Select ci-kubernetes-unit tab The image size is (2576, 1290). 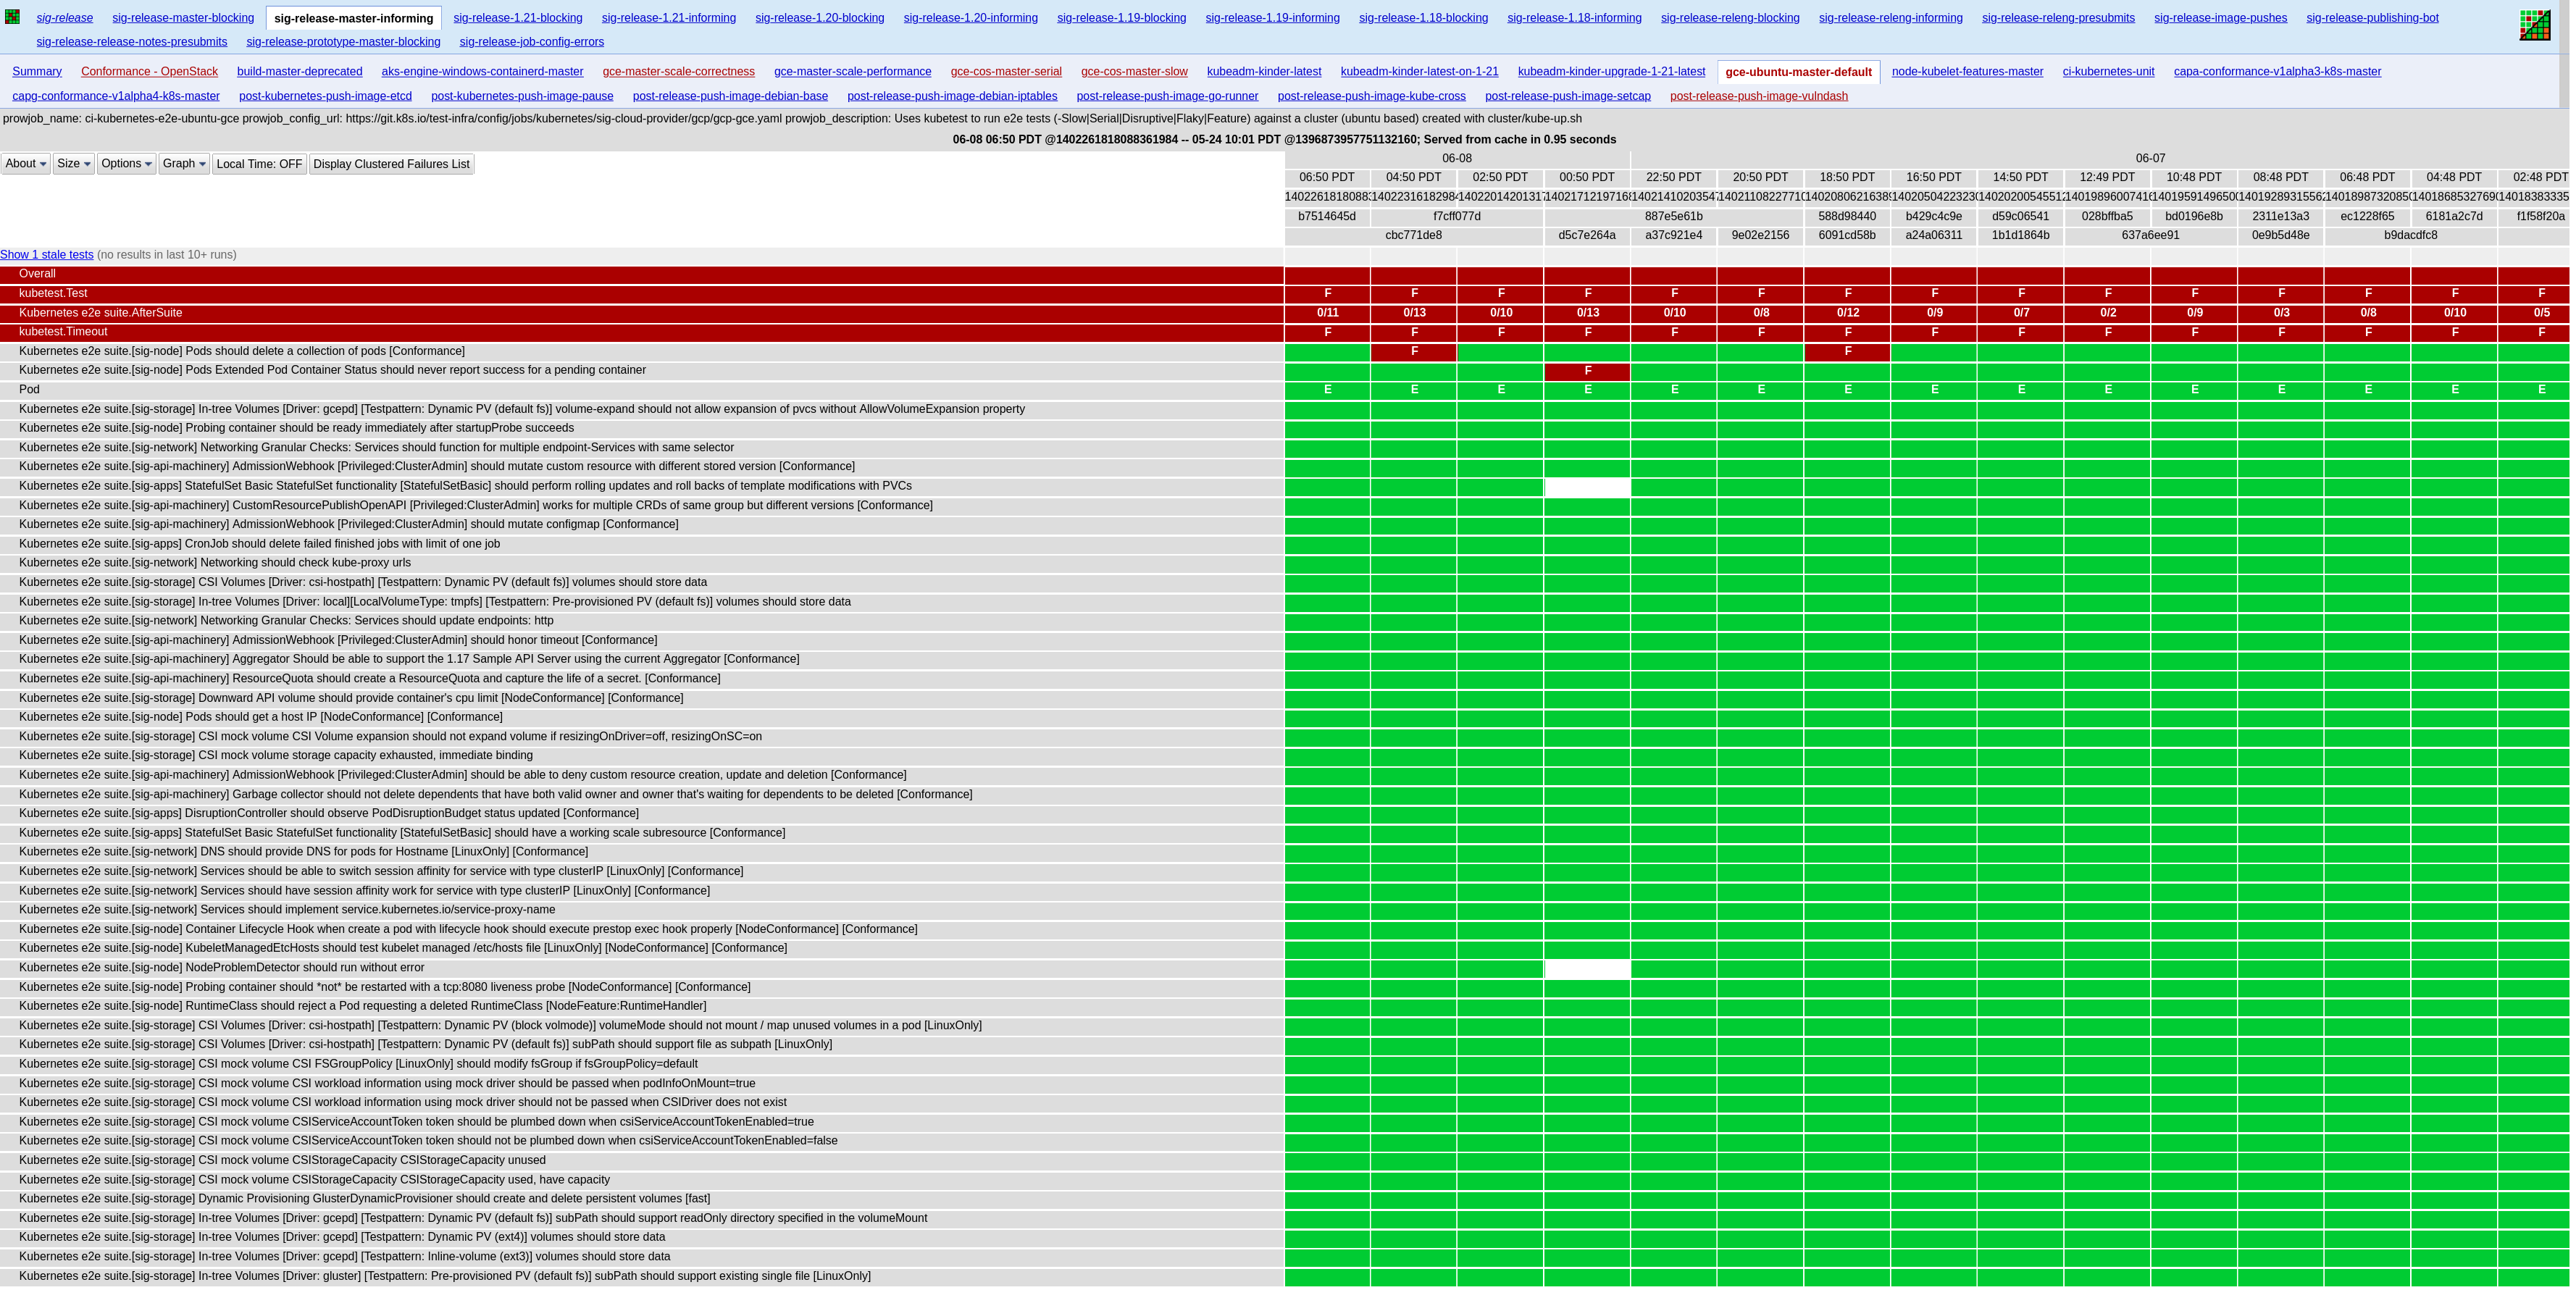2108,72
